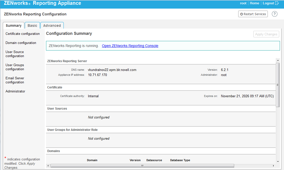Click the root user link
Screen dimensions: 284x170
pos(243,3)
